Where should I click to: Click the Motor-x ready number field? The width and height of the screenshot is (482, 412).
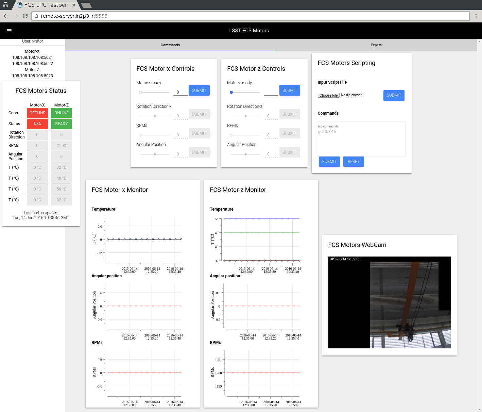coord(180,92)
